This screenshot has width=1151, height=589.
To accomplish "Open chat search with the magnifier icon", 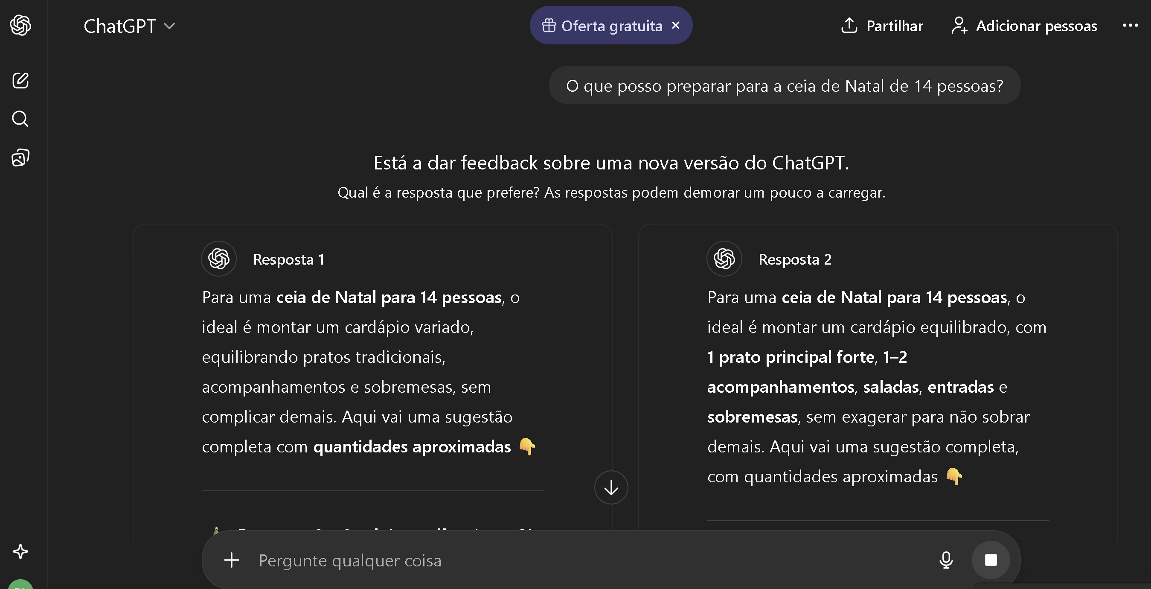I will (20, 119).
